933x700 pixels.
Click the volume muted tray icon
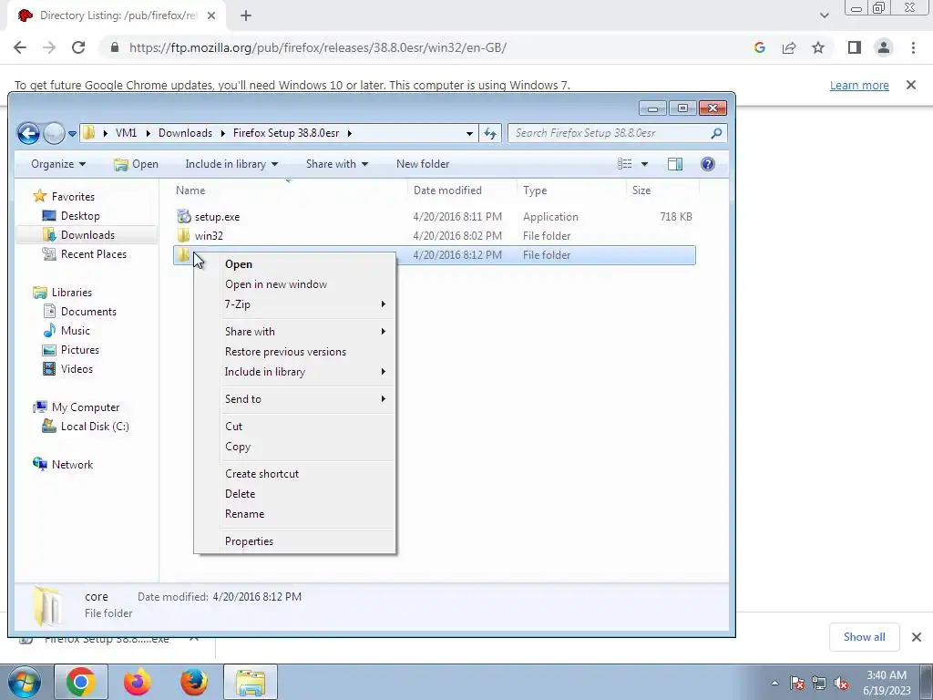click(841, 683)
